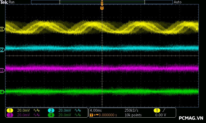Click the channel 4 green ground marker
The height and width of the screenshot is (123, 206).
click(2, 92)
